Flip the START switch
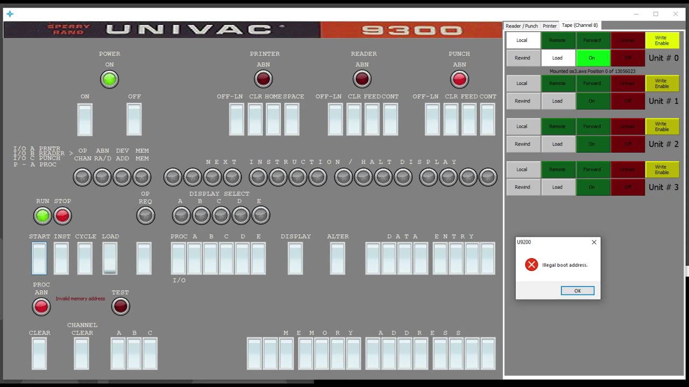This screenshot has height=387, width=689. [39, 259]
